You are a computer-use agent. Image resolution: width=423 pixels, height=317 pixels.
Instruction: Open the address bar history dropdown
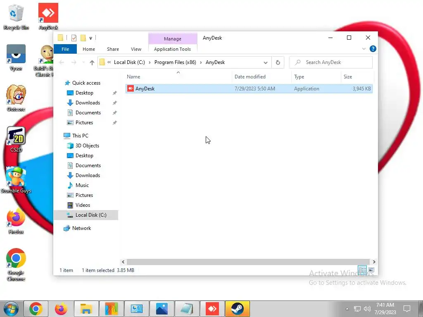pyautogui.click(x=266, y=63)
